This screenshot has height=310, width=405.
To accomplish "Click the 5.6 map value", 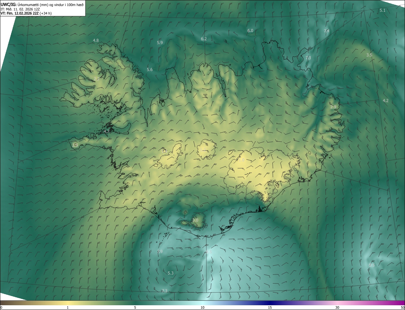I will click(150, 69).
